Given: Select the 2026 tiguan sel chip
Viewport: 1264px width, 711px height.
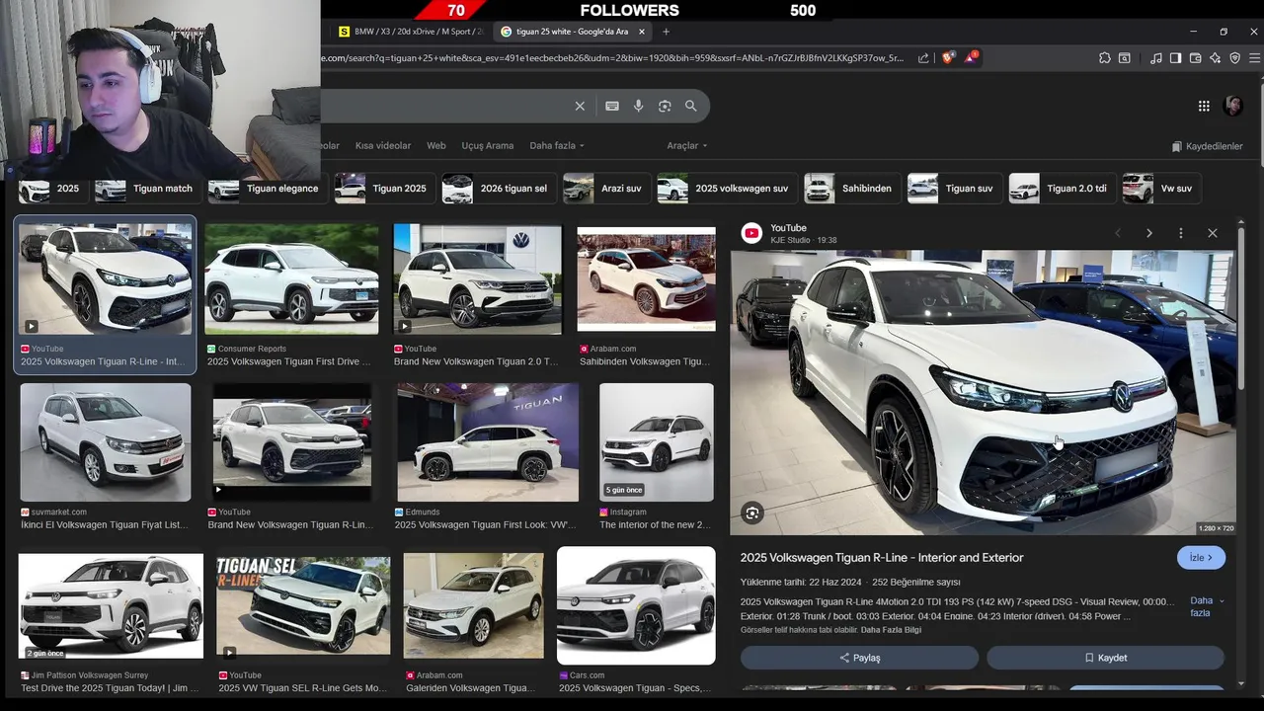Looking at the screenshot, I should (497, 189).
